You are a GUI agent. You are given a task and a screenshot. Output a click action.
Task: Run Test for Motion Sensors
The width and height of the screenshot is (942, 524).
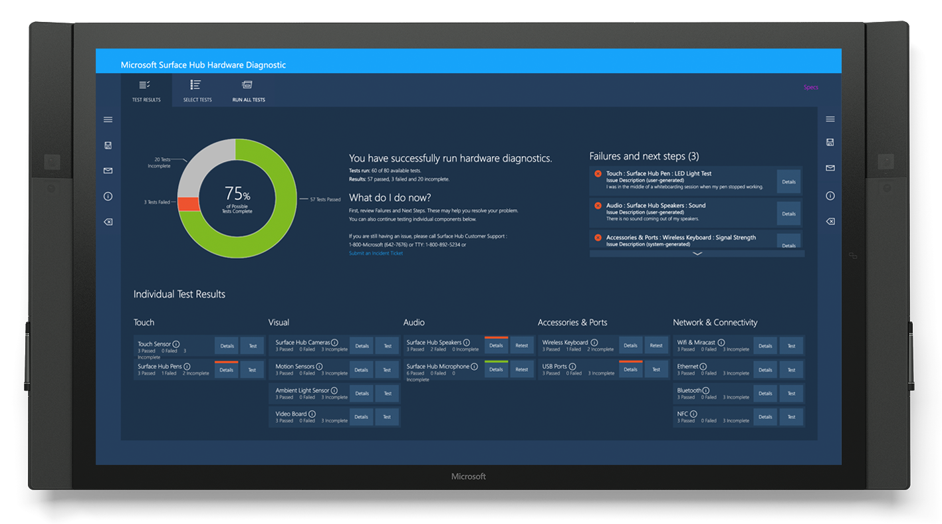388,370
